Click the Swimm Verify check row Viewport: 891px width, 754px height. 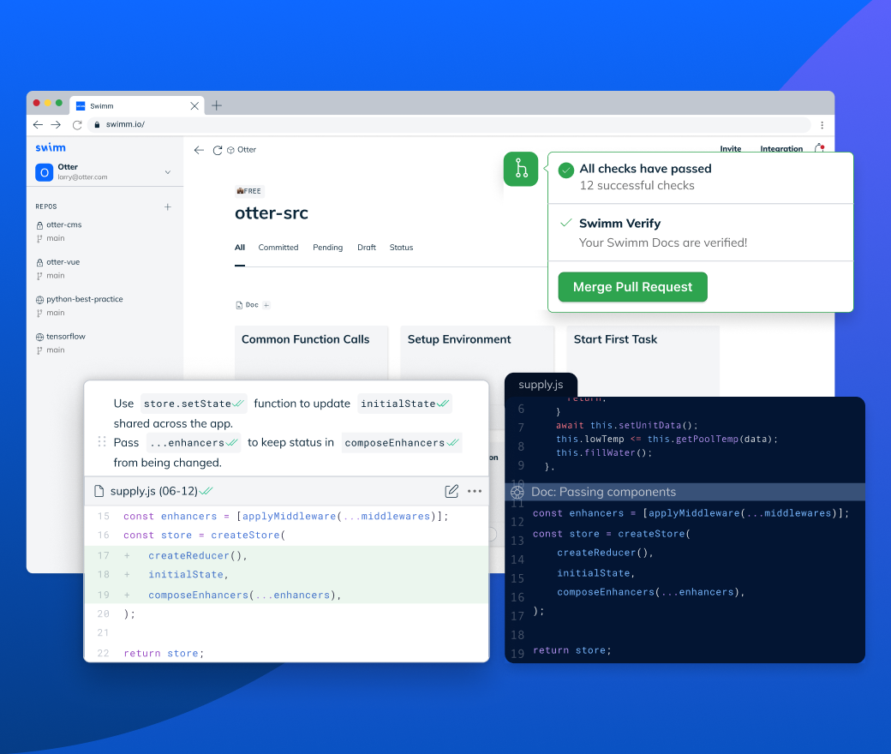point(700,232)
